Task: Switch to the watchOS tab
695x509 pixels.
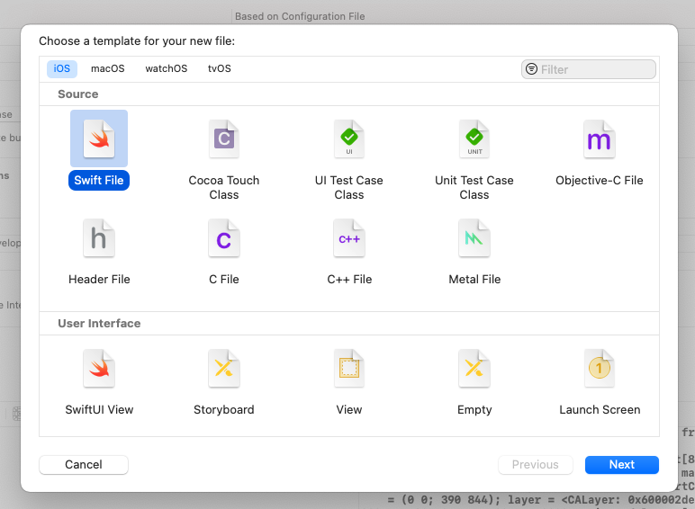Action: 167,68
